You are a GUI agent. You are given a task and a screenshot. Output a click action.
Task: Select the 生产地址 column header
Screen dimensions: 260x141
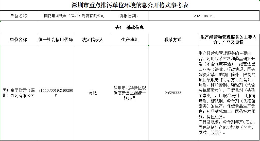[x=130, y=40]
